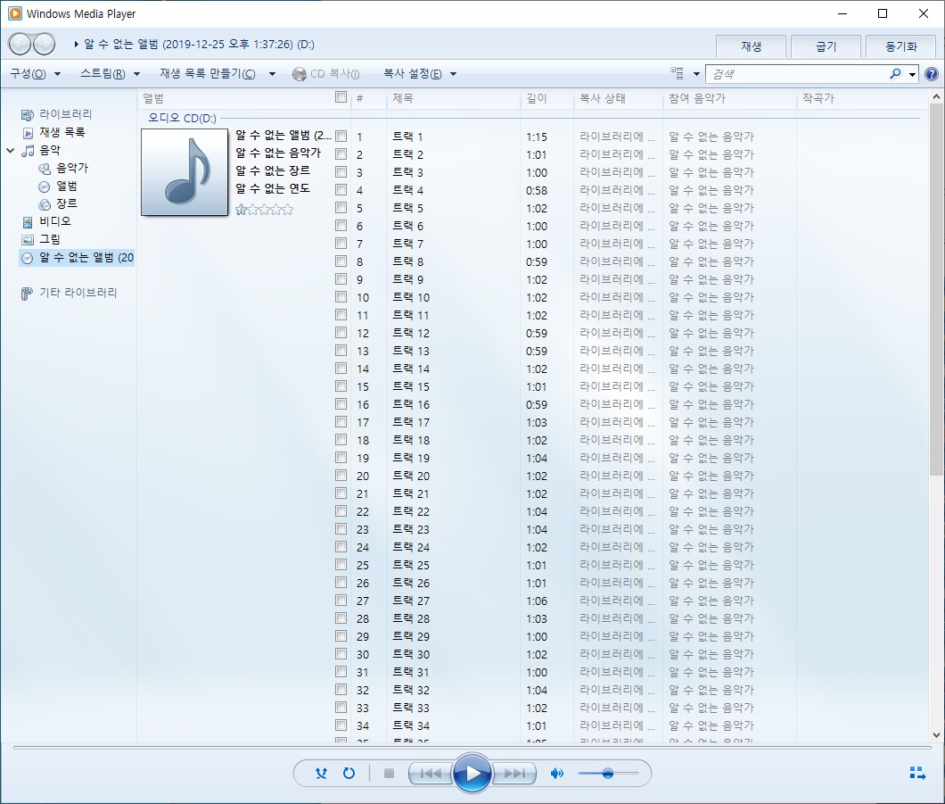Expand the breadcrumb arrow before album name
Screen dimensions: 945x804
coord(77,44)
